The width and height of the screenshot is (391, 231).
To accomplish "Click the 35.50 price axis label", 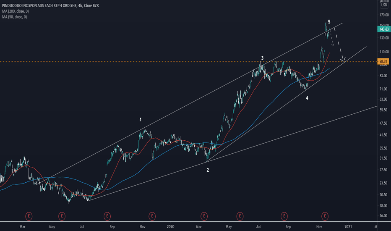I will (384, 148).
